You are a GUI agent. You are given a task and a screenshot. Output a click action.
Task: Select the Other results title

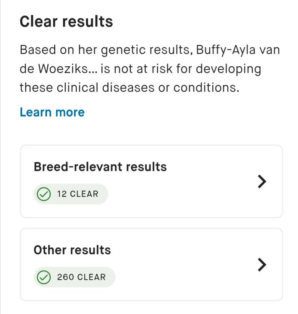(x=72, y=250)
